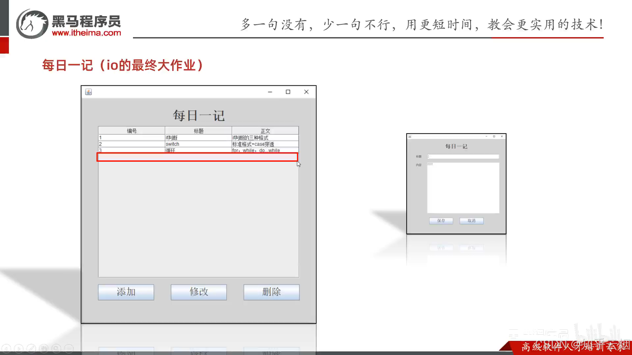The width and height of the screenshot is (632, 355).
Task: Maximize the large 每日一记 window
Action: [288, 92]
